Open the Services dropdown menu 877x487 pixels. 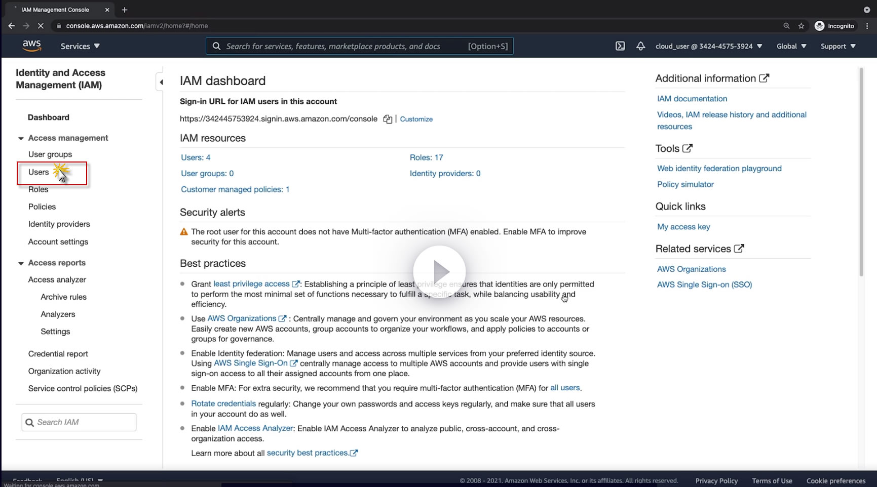pos(80,46)
